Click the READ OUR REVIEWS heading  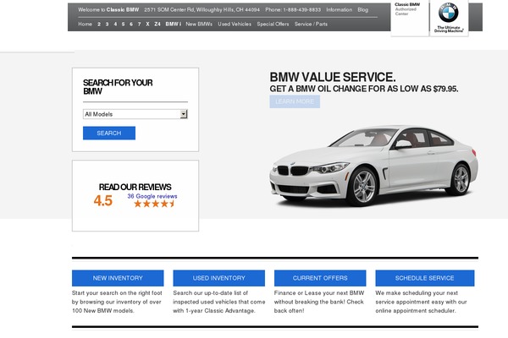click(x=135, y=187)
